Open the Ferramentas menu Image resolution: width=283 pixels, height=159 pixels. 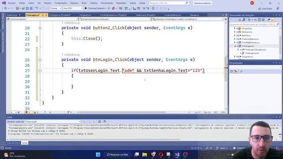click(x=107, y=3)
